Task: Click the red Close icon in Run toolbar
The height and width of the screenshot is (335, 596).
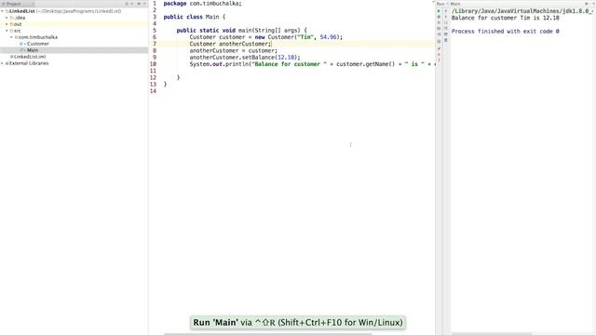Action: tap(439, 54)
